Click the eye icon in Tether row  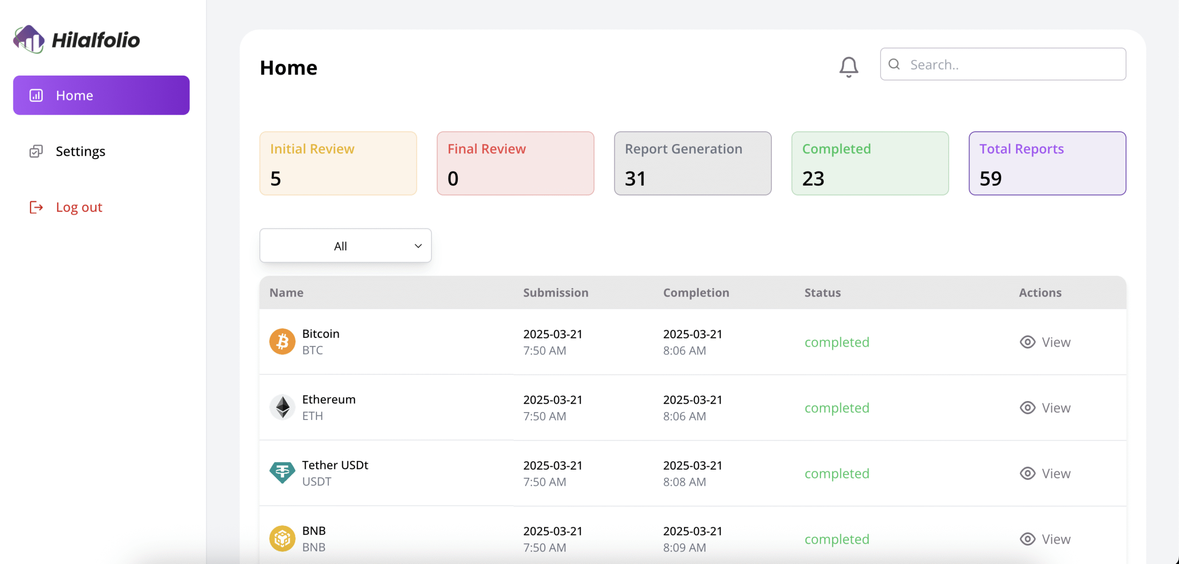click(1027, 473)
